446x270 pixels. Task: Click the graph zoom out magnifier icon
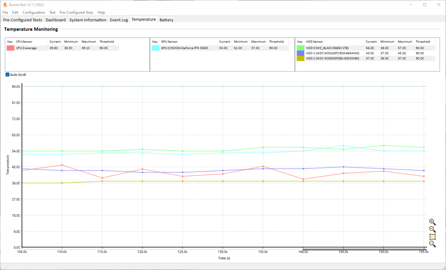click(x=432, y=229)
